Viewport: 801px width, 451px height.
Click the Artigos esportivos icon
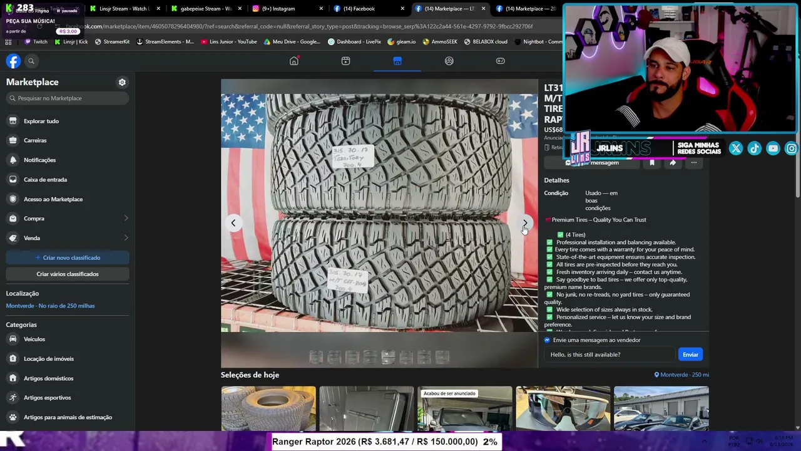[13, 397]
